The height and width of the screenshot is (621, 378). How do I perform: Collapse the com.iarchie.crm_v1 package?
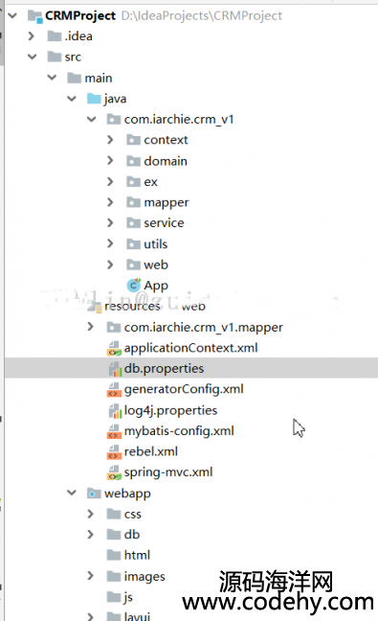[91, 119]
